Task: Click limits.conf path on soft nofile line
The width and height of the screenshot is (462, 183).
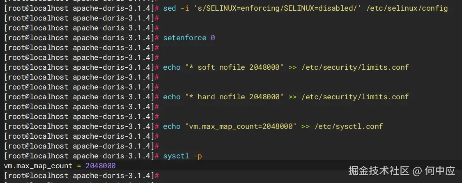Action: pyautogui.click(x=355, y=67)
